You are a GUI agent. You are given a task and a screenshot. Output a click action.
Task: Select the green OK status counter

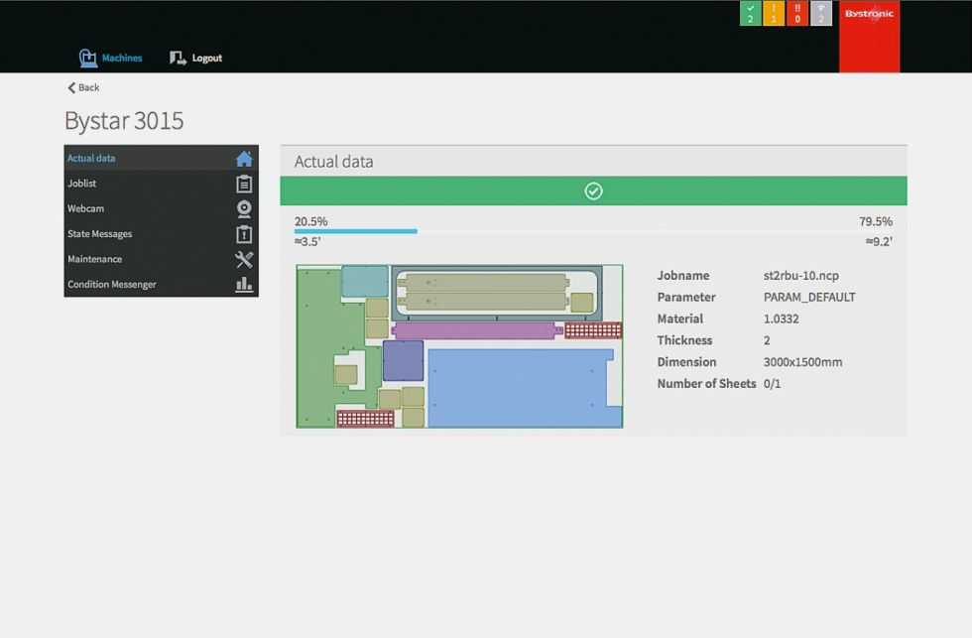[750, 14]
